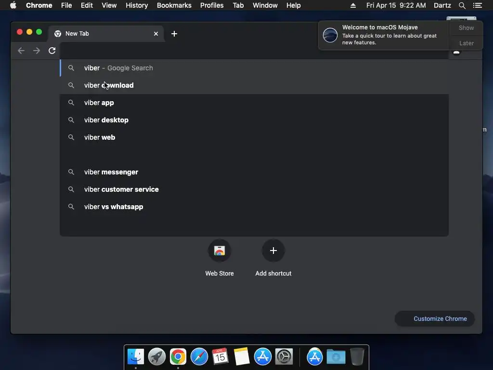Open the Window menu
This screenshot has width=493, height=370.
pyautogui.click(x=265, y=5)
